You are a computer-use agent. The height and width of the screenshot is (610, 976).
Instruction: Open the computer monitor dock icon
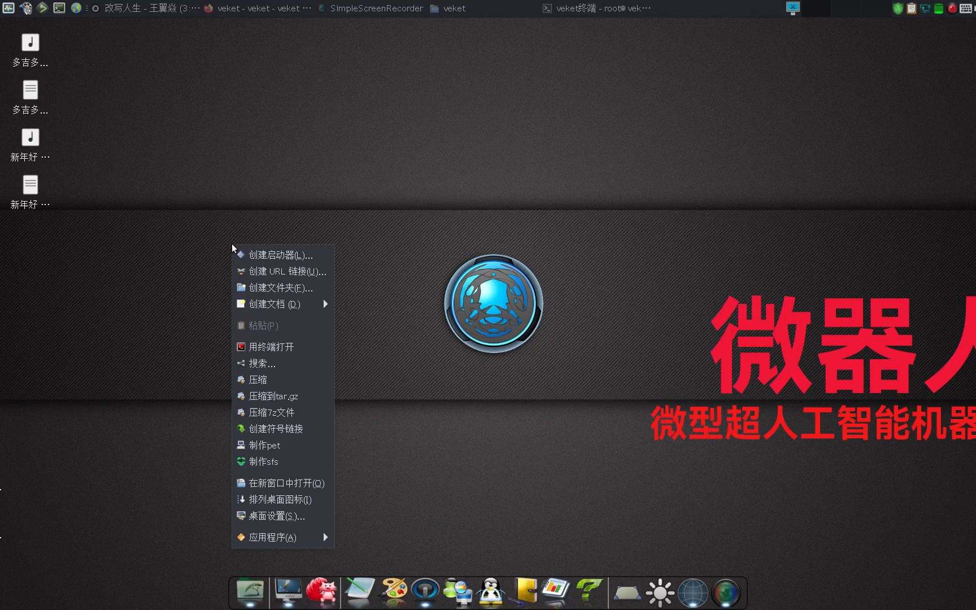(x=287, y=592)
